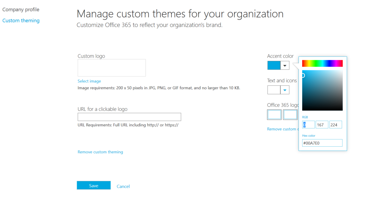This screenshot has height=211, width=365.
Task: Cancel the theme changes
Action: [x=123, y=186]
